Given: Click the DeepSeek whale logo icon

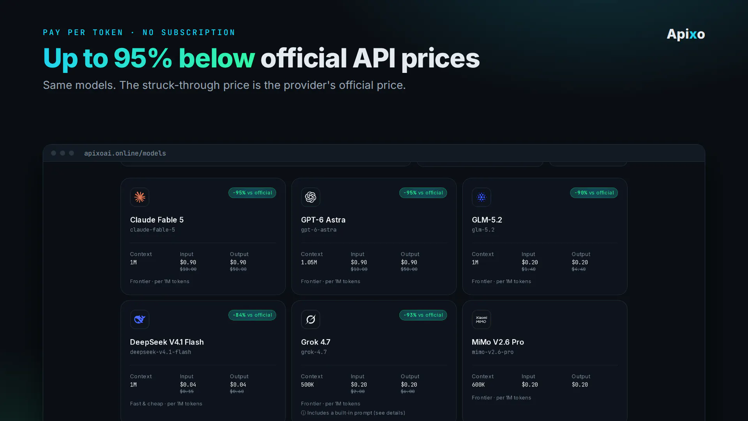Looking at the screenshot, I should (x=139, y=319).
